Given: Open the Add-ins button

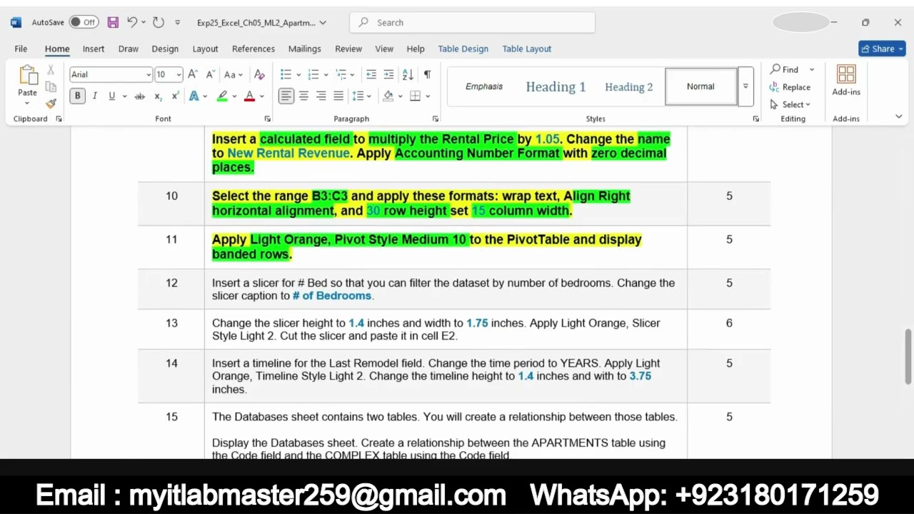Looking at the screenshot, I should tap(846, 81).
